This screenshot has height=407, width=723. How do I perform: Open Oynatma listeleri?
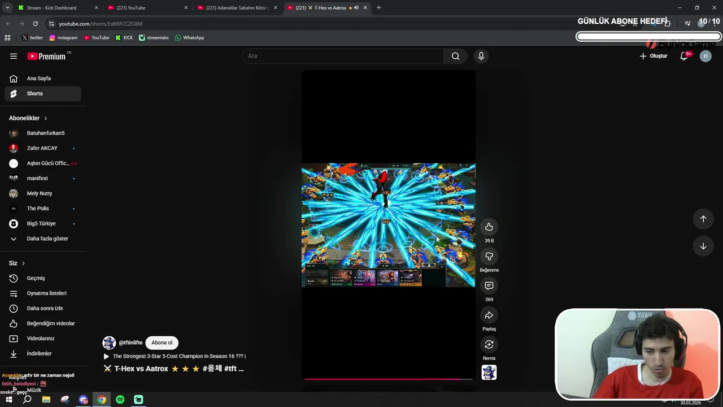tap(43, 293)
